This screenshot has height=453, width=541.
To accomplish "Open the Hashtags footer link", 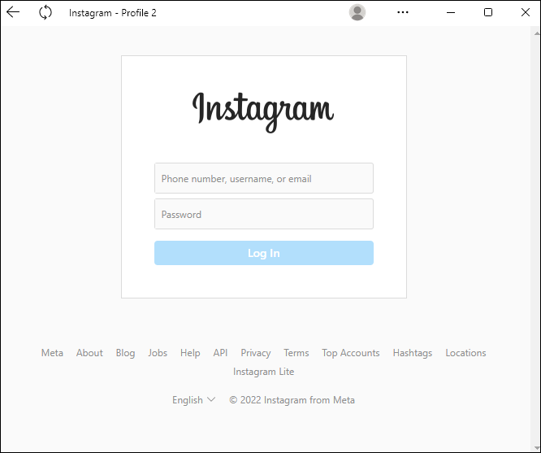I will click(x=413, y=353).
